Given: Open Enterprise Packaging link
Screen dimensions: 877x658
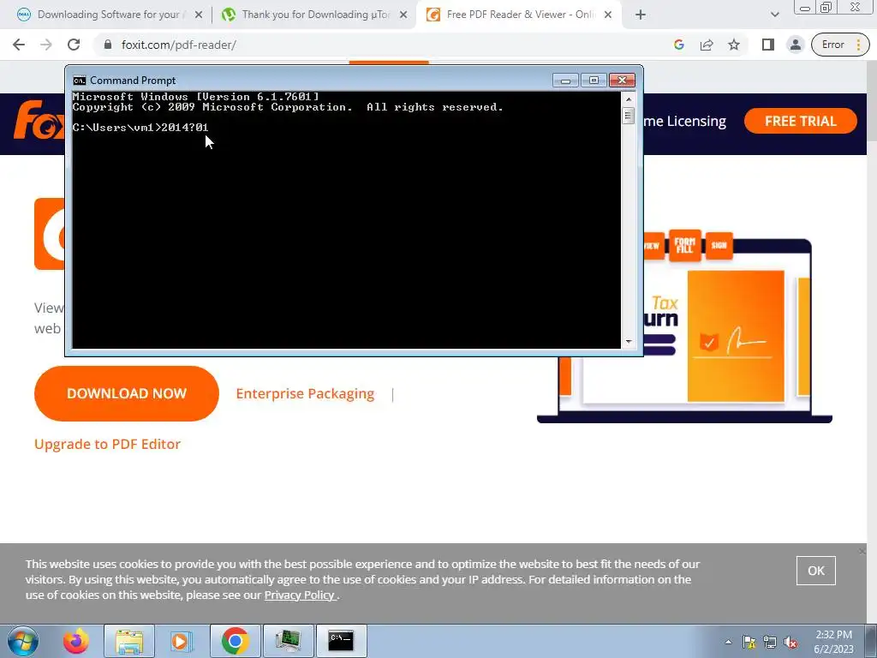Looking at the screenshot, I should 305,394.
